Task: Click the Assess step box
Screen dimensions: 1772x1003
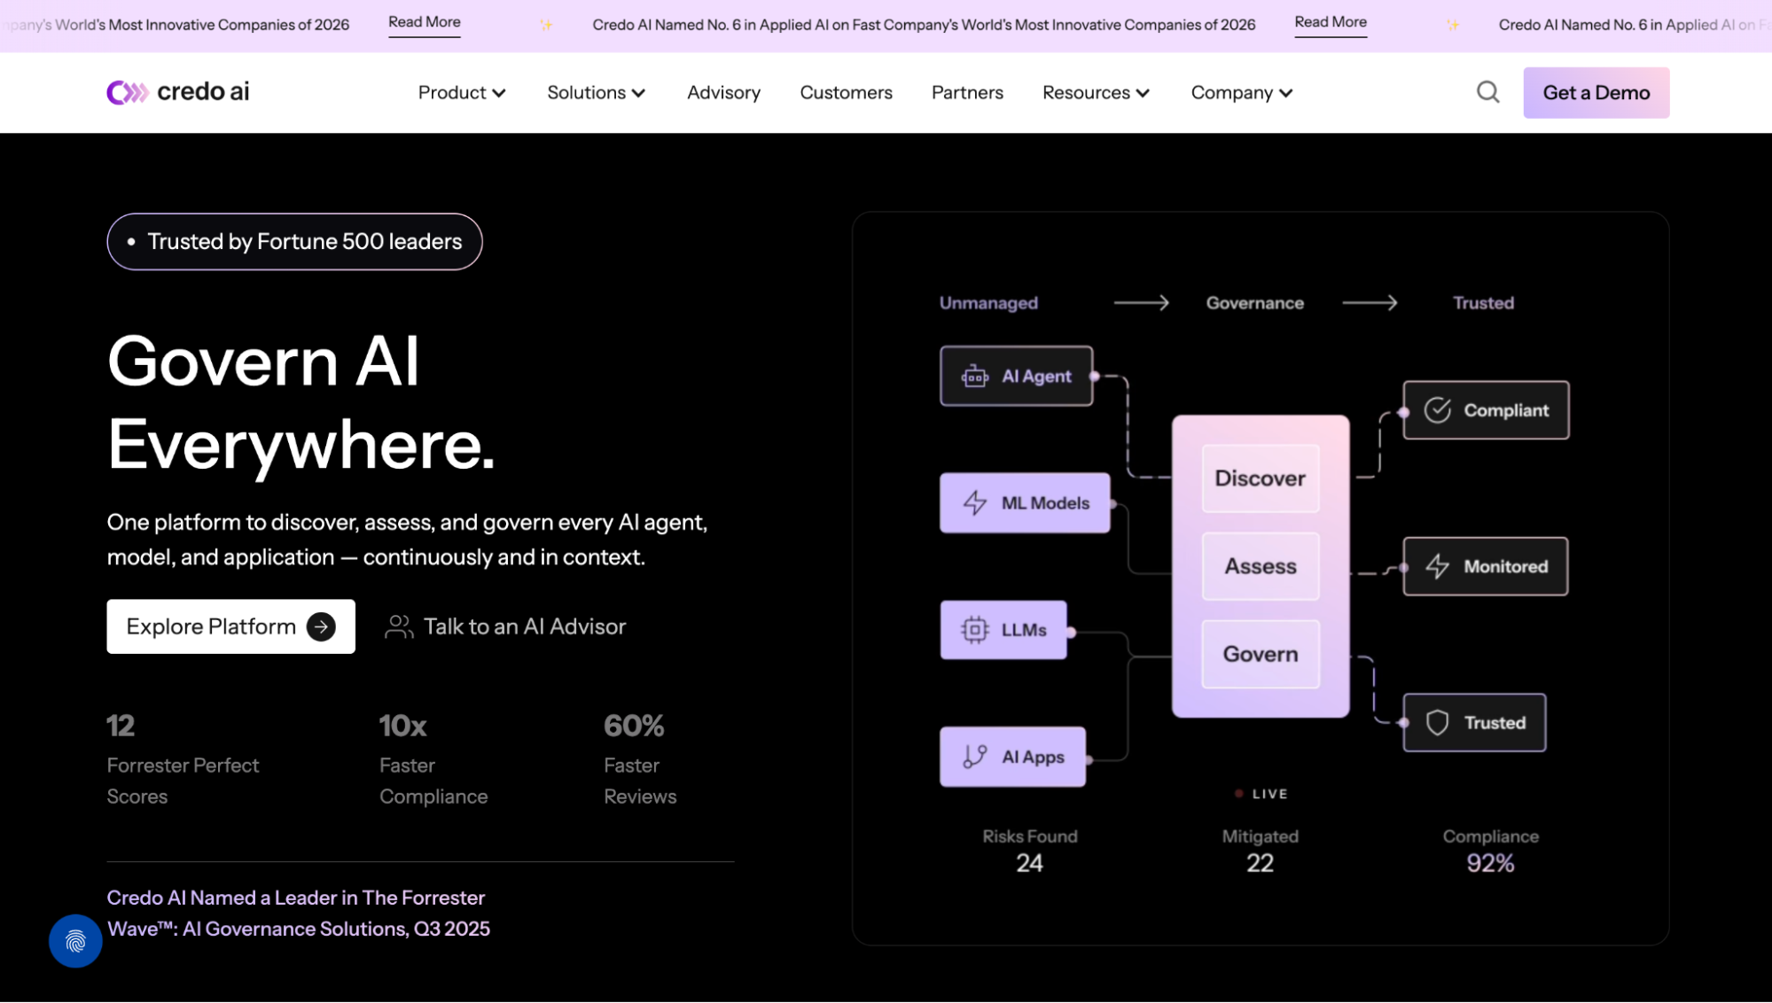Action: (1260, 566)
